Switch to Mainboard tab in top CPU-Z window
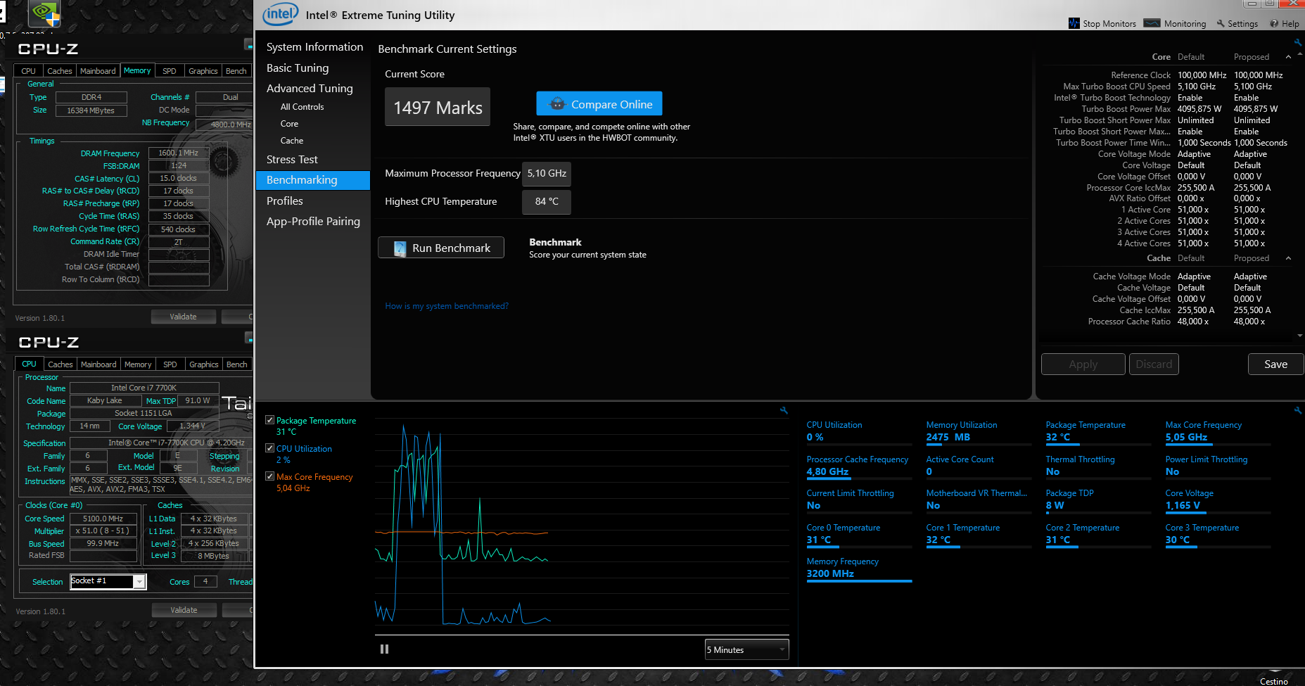This screenshot has height=686, width=1305. pyautogui.click(x=98, y=71)
